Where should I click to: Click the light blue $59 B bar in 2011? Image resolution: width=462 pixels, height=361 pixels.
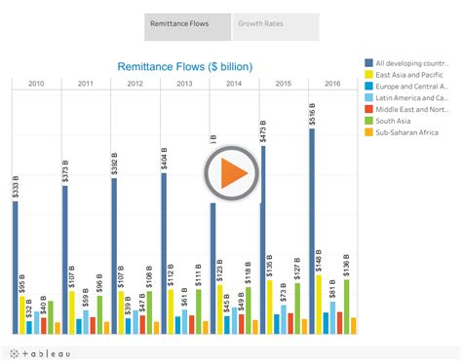[x=86, y=322]
